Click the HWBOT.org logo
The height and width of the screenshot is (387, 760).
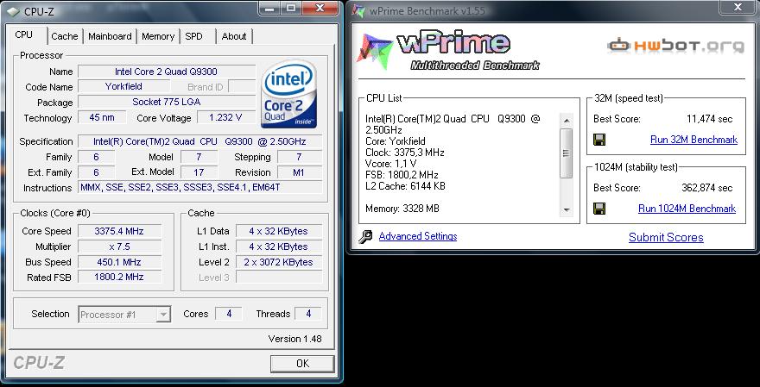click(675, 46)
